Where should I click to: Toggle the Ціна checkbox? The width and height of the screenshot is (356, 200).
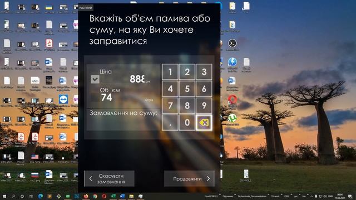pyautogui.click(x=95, y=79)
